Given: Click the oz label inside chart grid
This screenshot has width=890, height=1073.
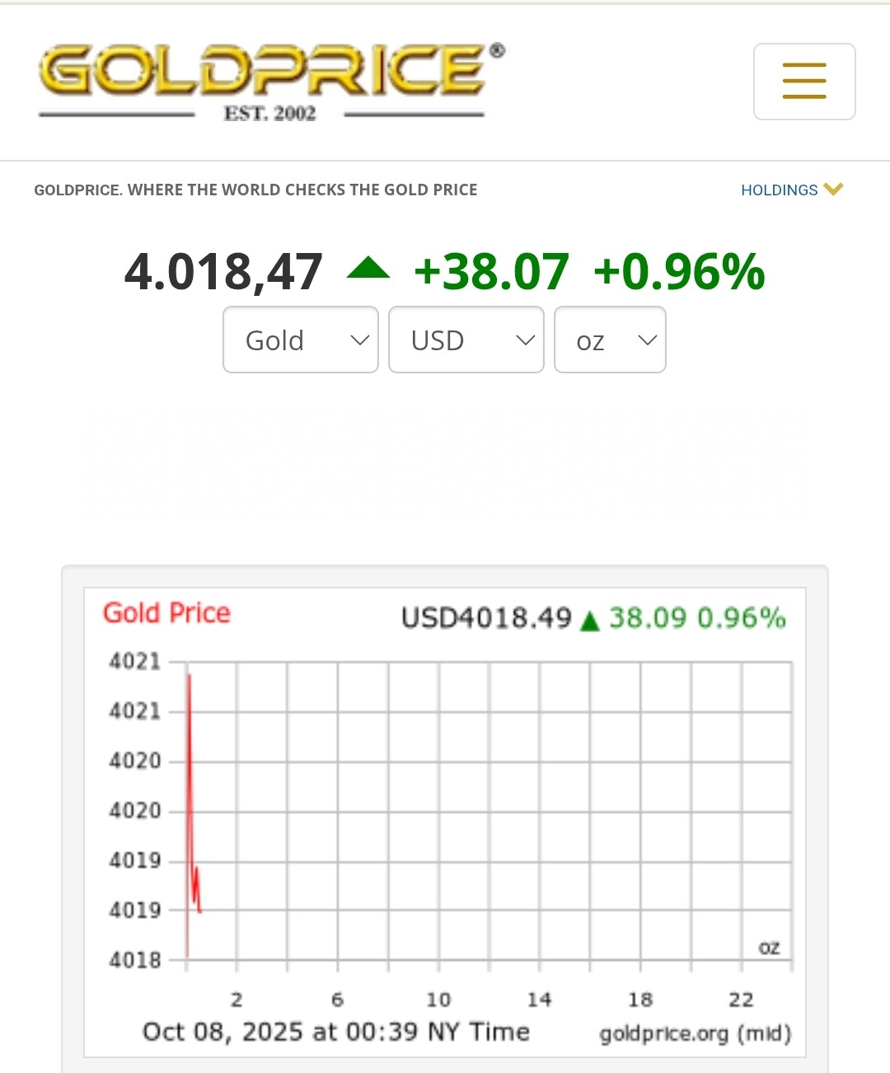Looking at the screenshot, I should tap(769, 948).
